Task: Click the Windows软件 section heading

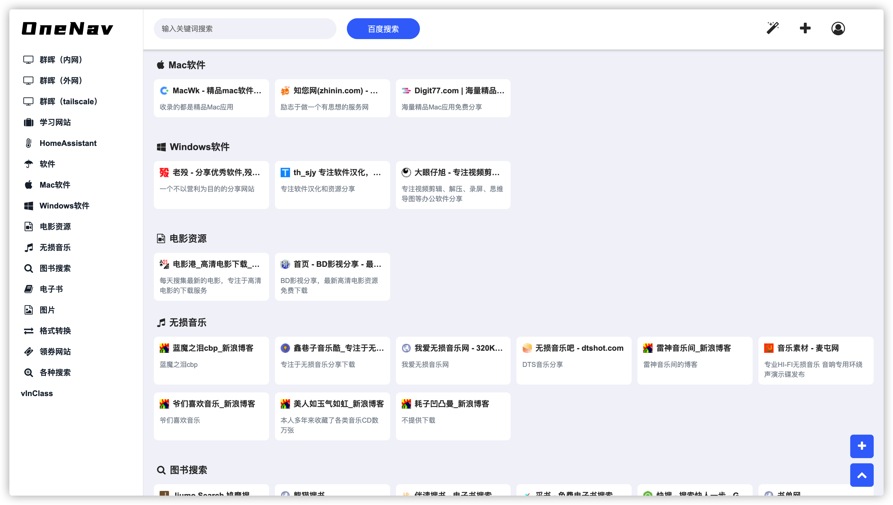Action: (x=193, y=147)
